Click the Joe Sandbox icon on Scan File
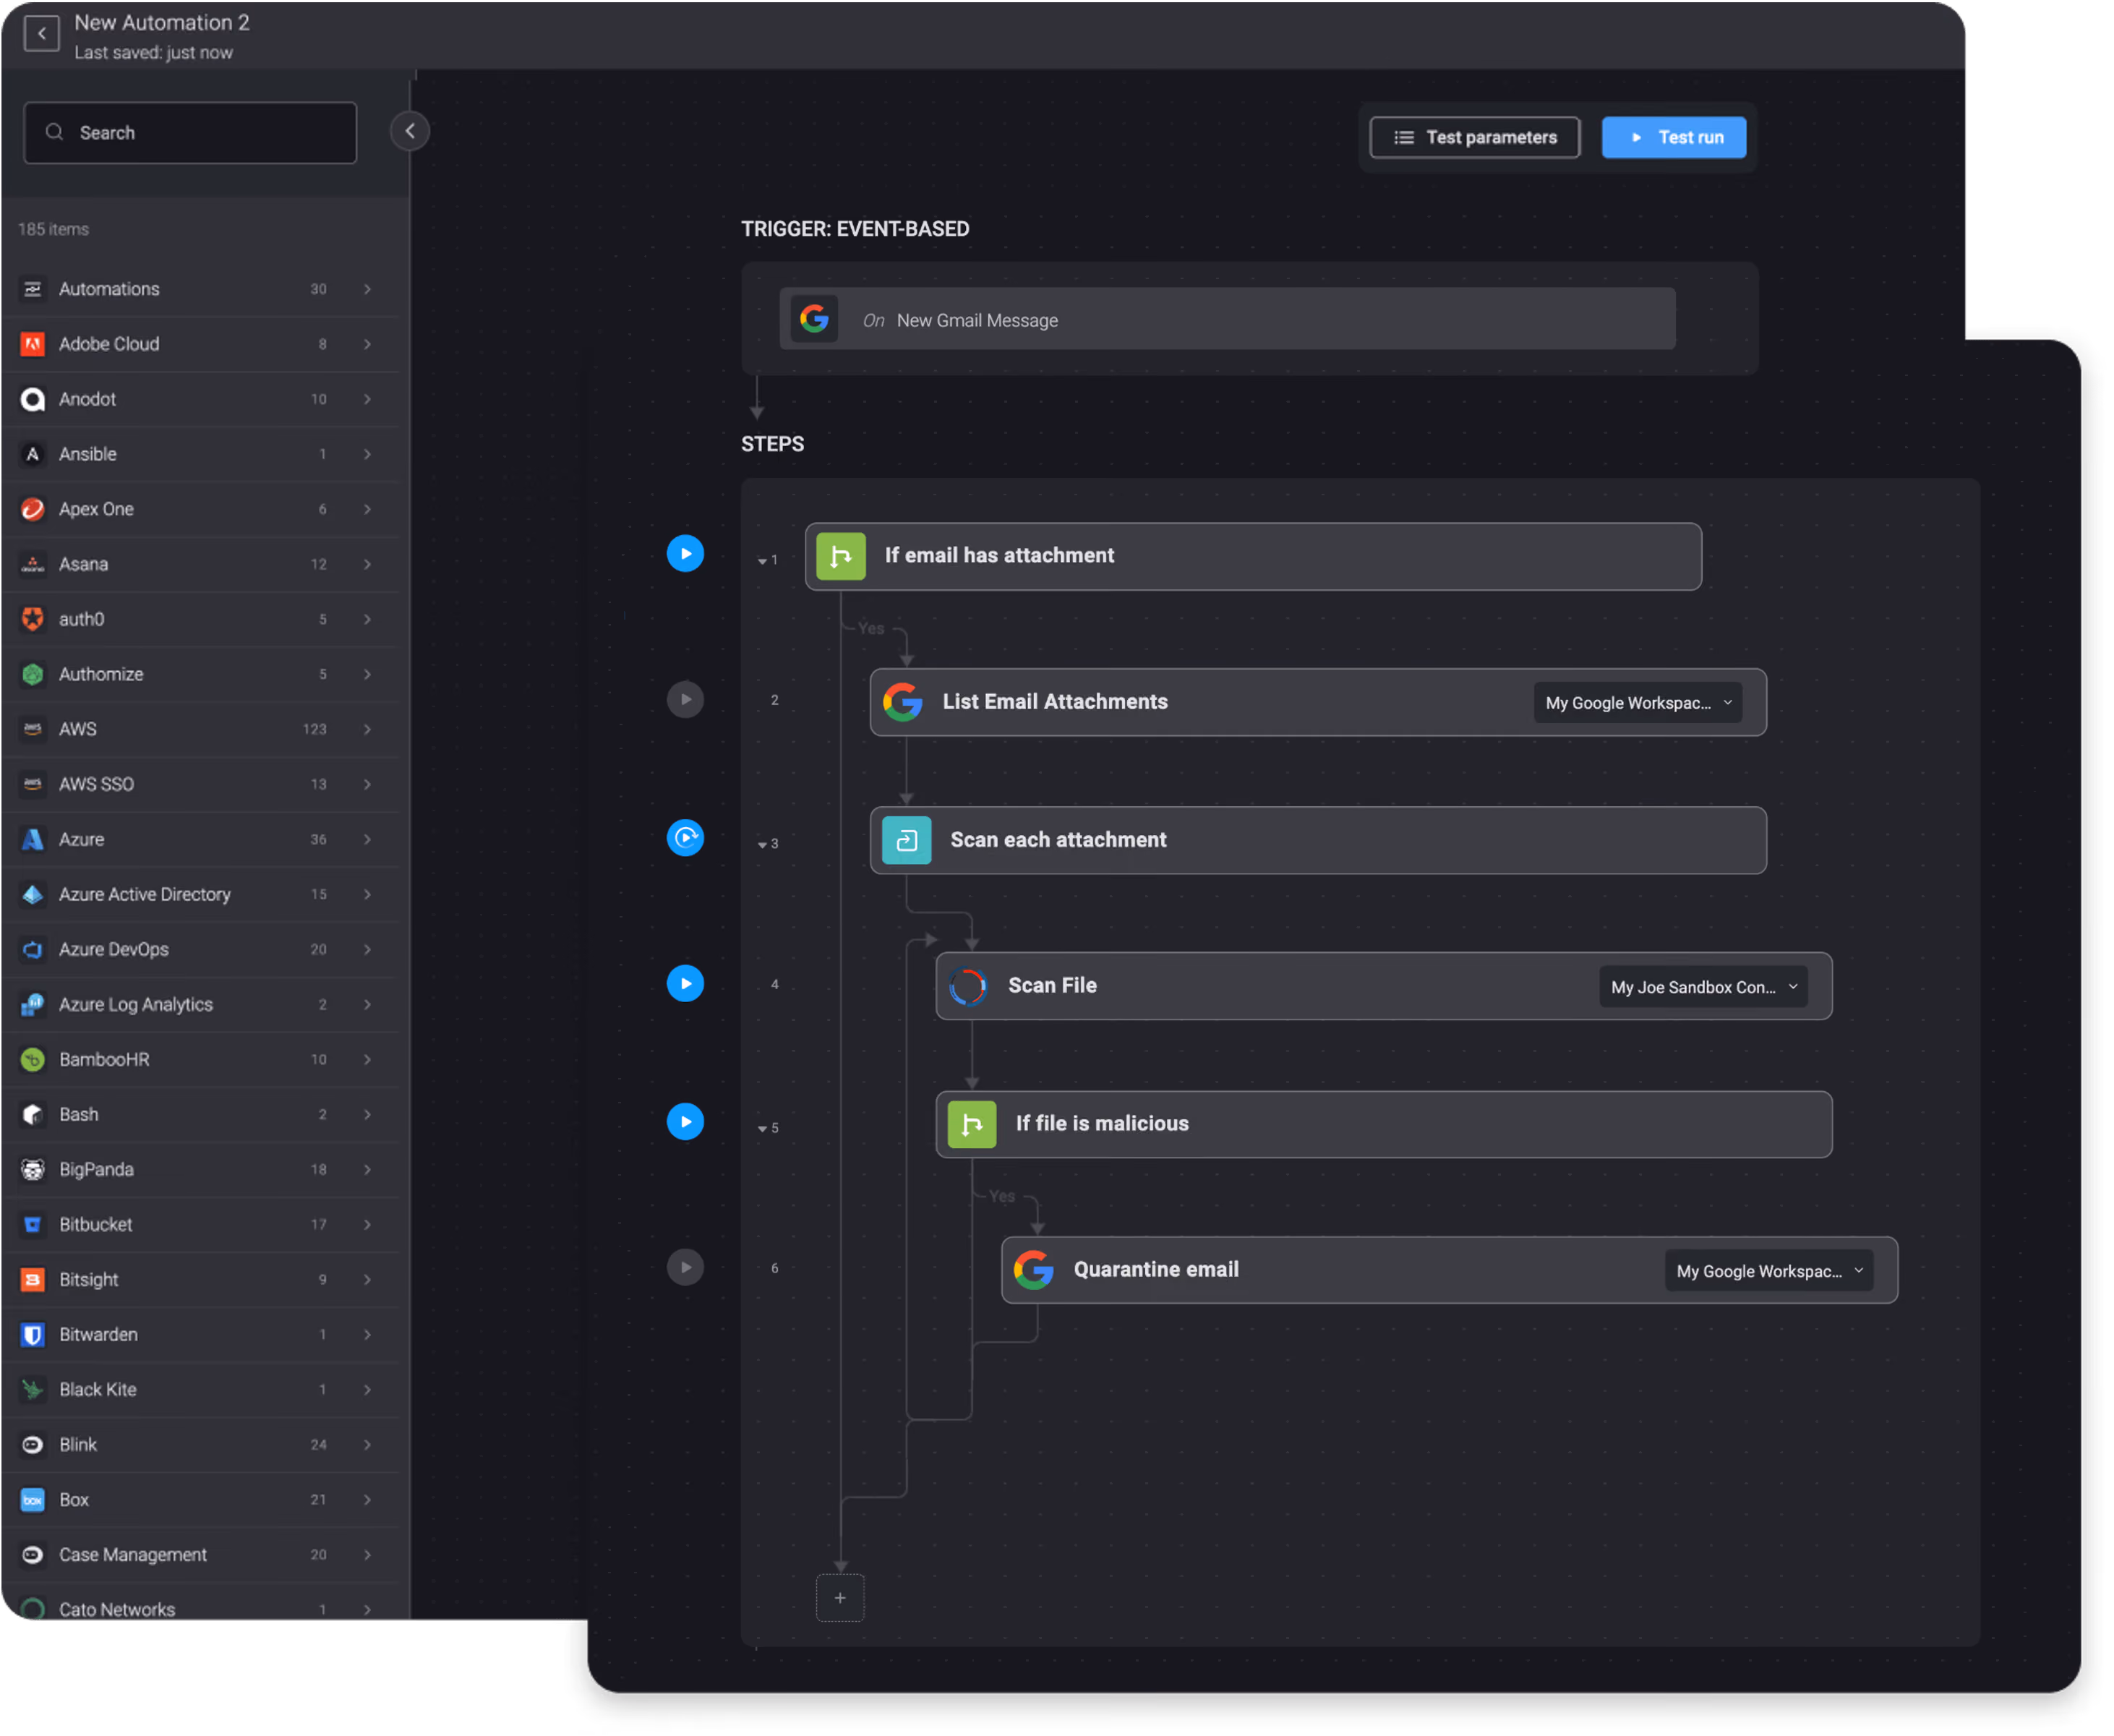The image size is (2114, 1736). tap(969, 988)
